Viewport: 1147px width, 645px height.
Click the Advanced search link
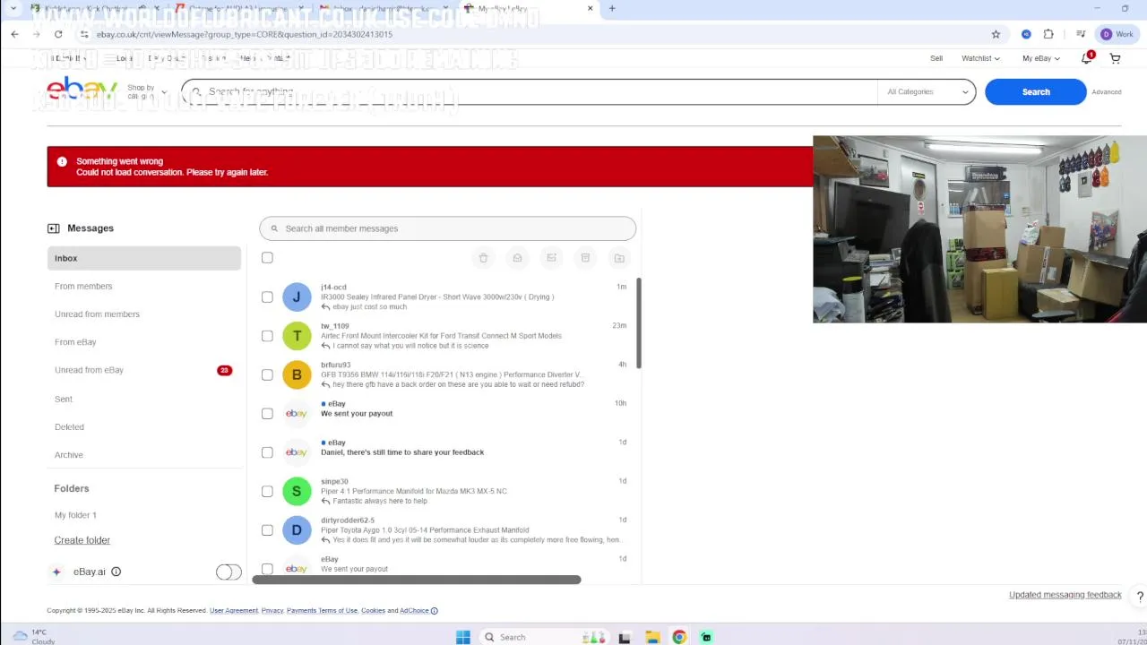tap(1106, 91)
